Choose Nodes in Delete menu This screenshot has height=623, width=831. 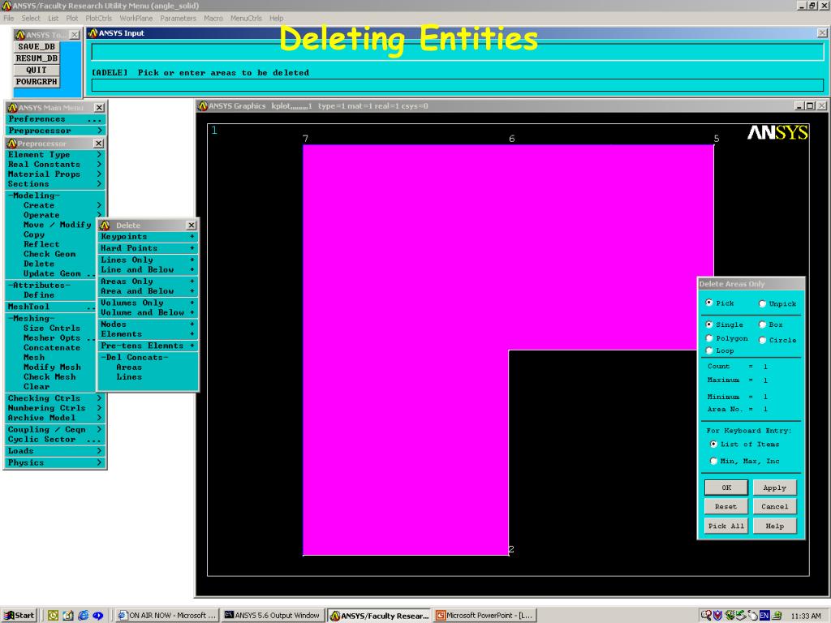[148, 324]
